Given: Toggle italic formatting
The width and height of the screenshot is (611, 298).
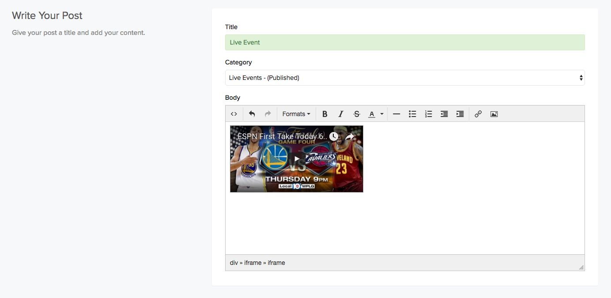Looking at the screenshot, I should tap(341, 114).
